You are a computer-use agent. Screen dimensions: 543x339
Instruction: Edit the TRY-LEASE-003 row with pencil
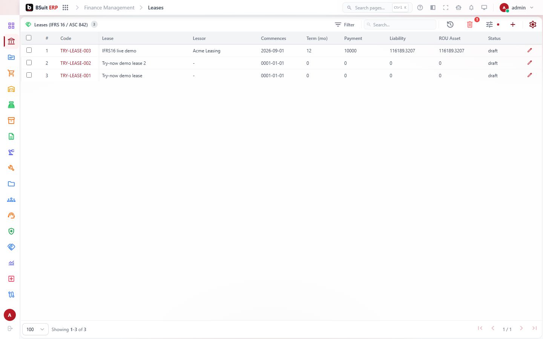[530, 50]
